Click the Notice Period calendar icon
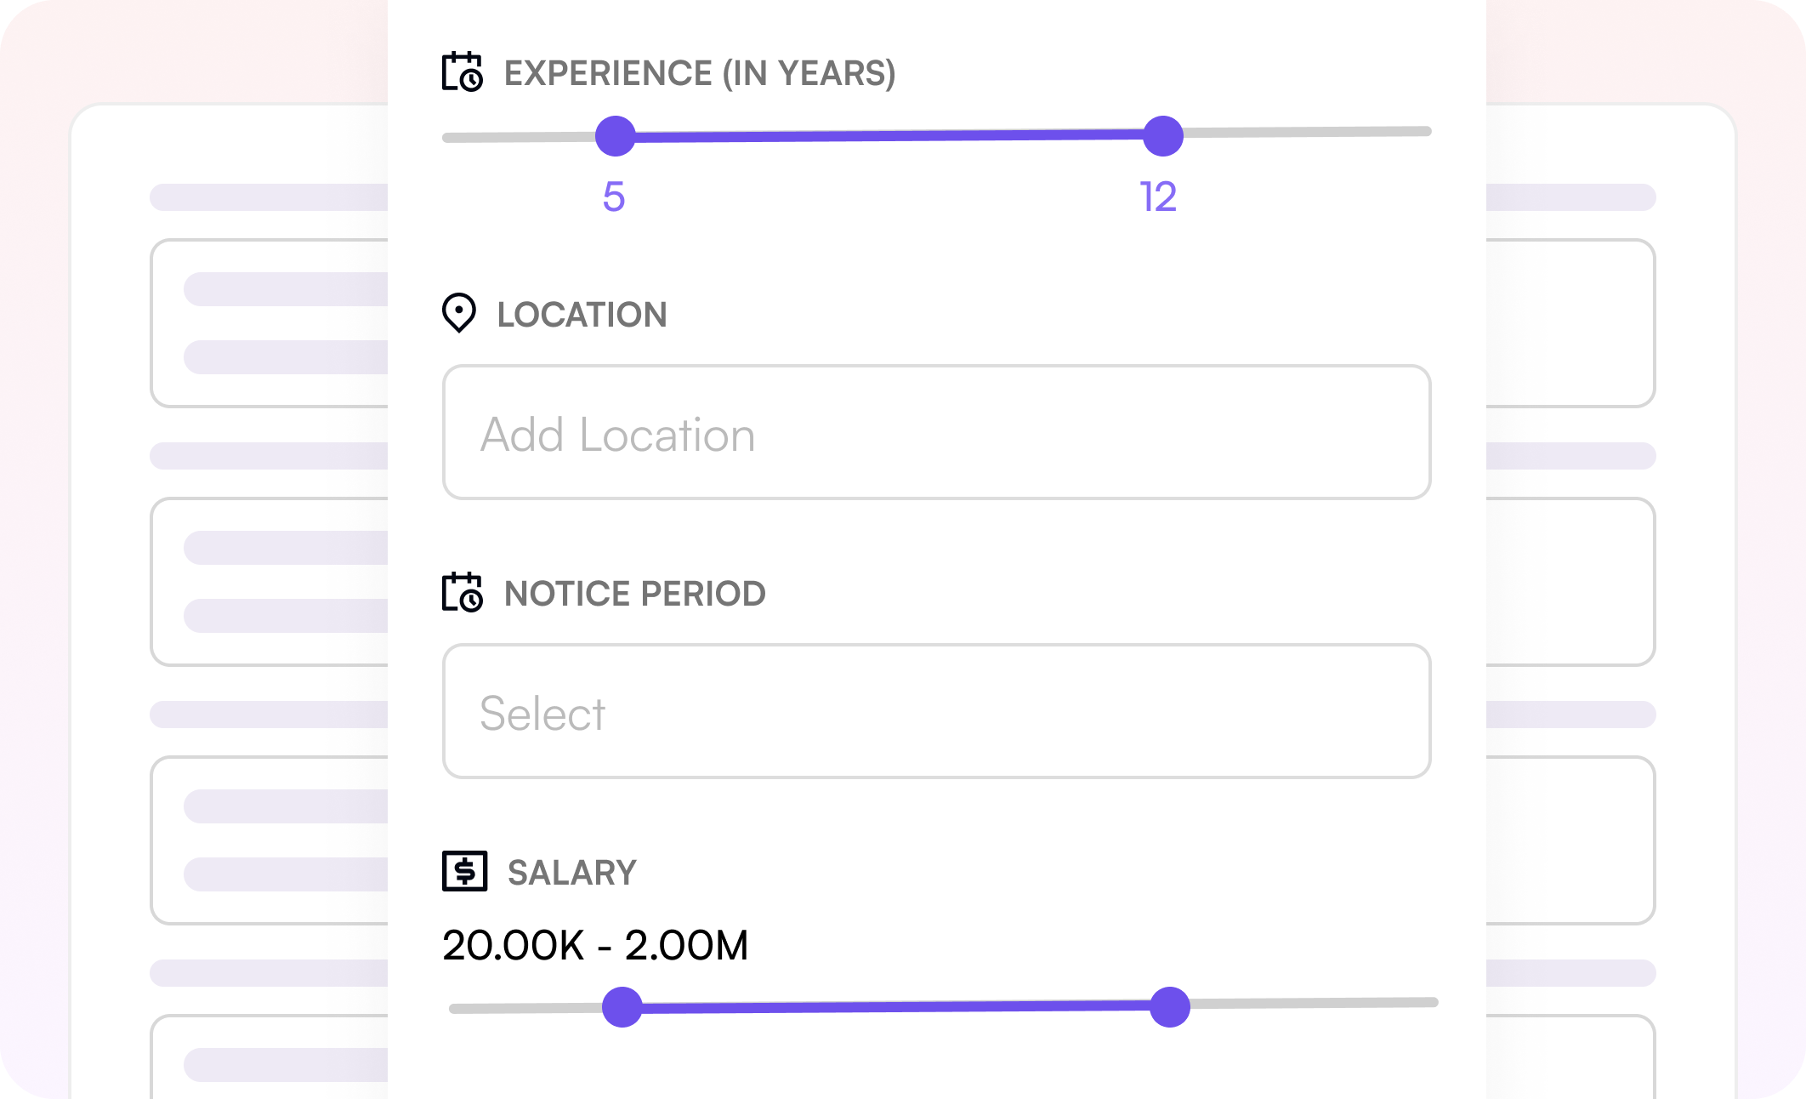The image size is (1806, 1099). click(462, 592)
